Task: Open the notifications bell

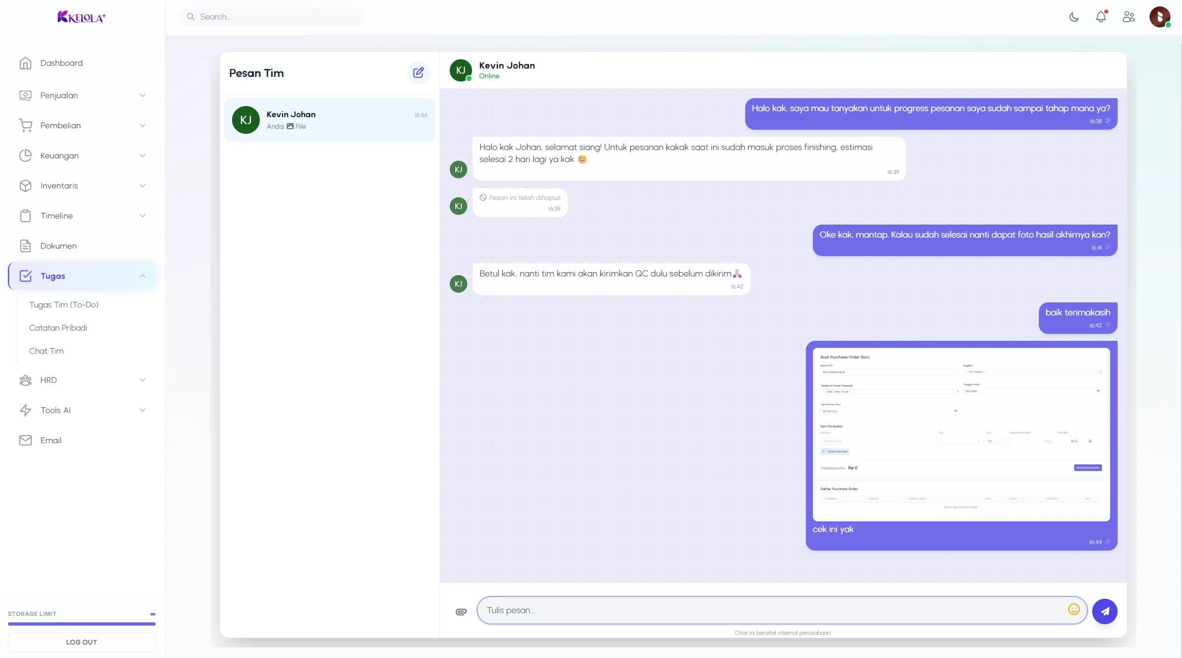Action: (1102, 17)
